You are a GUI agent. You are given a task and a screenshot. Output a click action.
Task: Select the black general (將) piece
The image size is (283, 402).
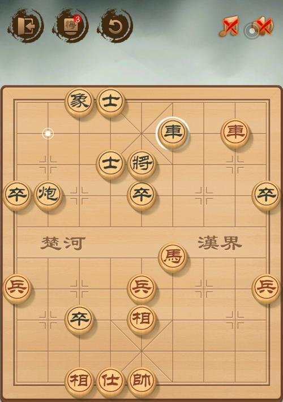141,165
